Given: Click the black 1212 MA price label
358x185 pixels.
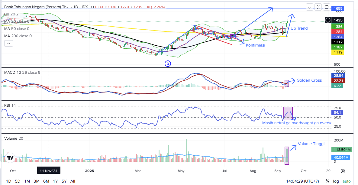Looking at the screenshot, I should coord(338,42).
